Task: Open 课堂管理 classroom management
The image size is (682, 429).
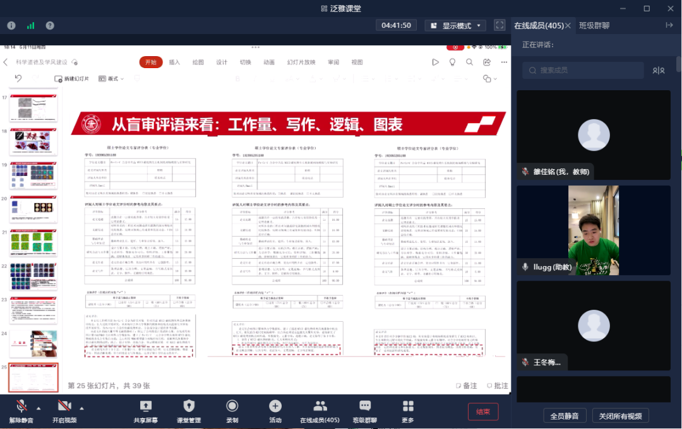Action: (189, 406)
